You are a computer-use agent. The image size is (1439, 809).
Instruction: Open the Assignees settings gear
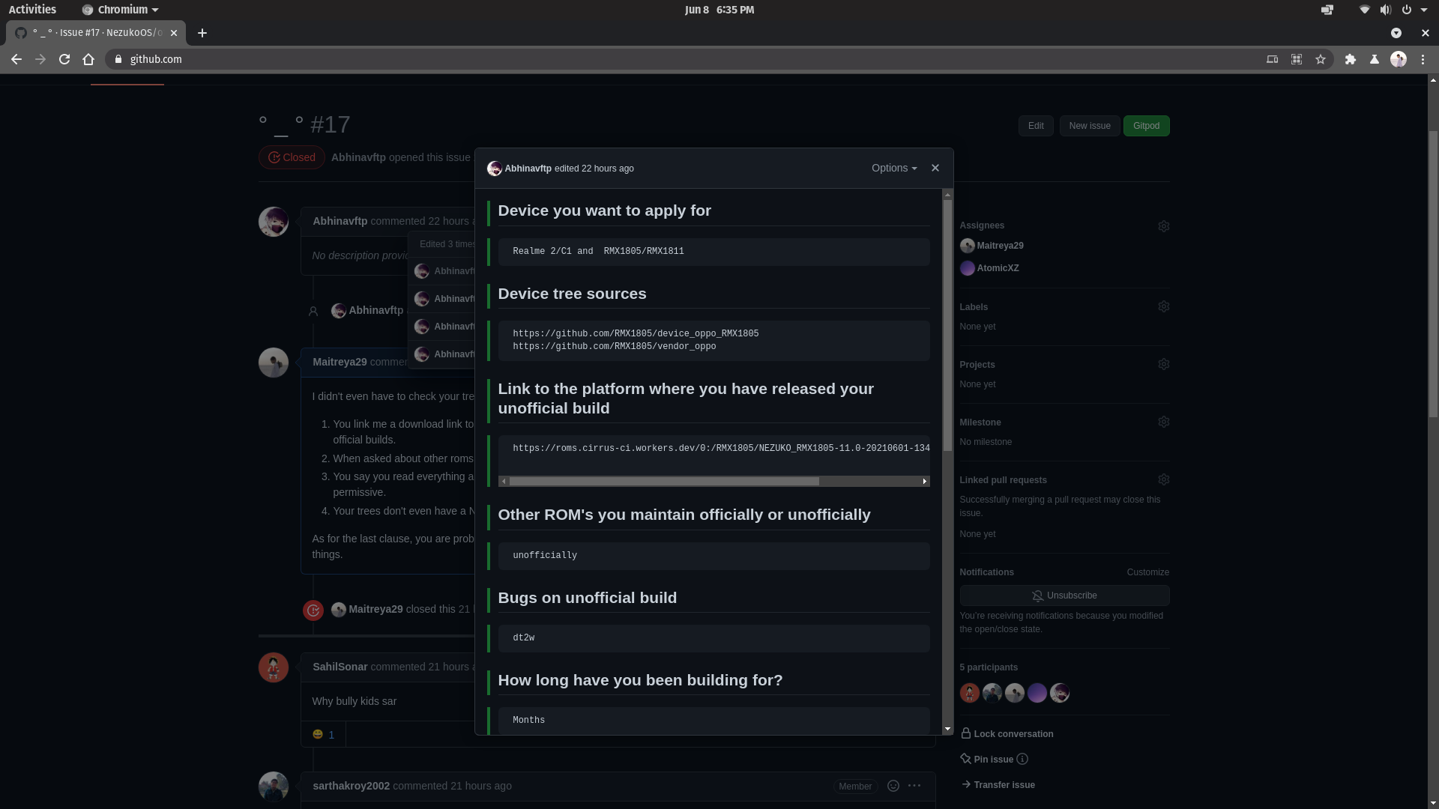[x=1163, y=225]
